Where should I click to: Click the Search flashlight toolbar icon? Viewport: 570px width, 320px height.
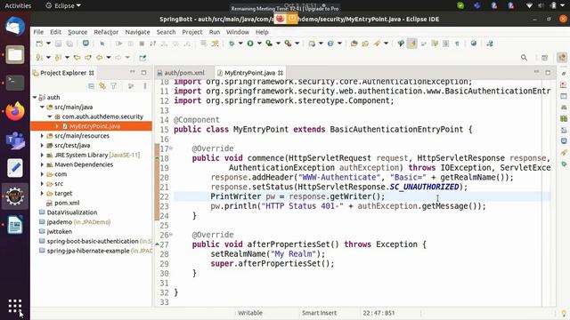(x=377, y=44)
